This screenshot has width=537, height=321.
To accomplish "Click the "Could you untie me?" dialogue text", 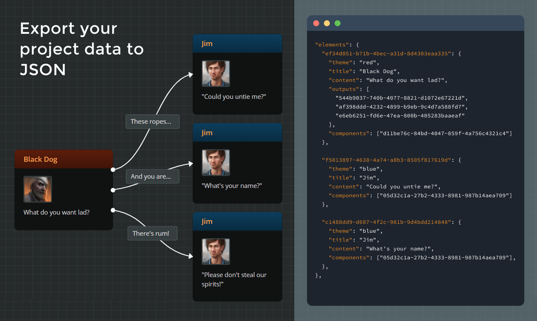I will click(234, 96).
